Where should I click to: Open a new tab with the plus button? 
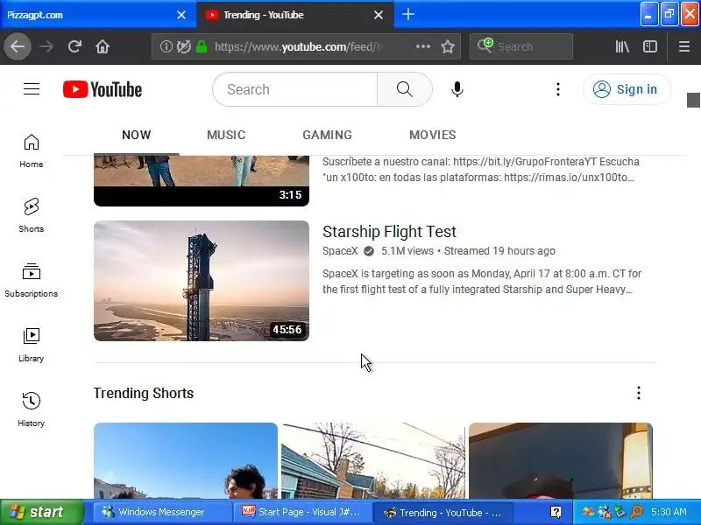[407, 14]
